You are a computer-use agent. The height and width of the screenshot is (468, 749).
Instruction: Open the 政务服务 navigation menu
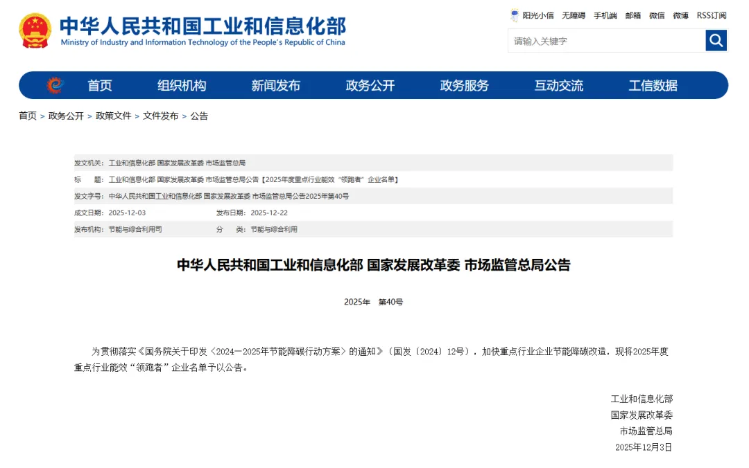[464, 85]
